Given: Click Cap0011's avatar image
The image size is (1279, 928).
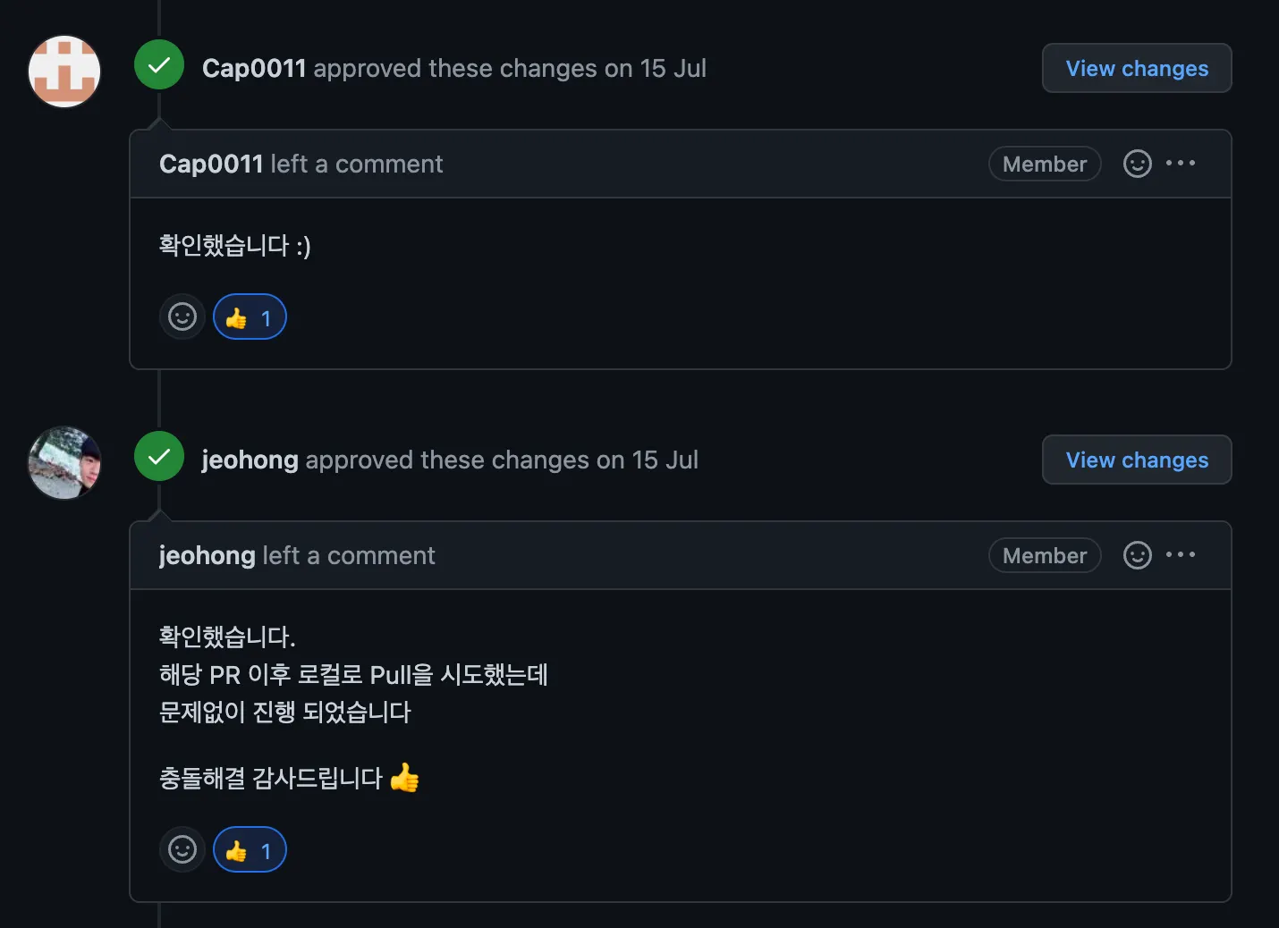Looking at the screenshot, I should coord(64,72).
